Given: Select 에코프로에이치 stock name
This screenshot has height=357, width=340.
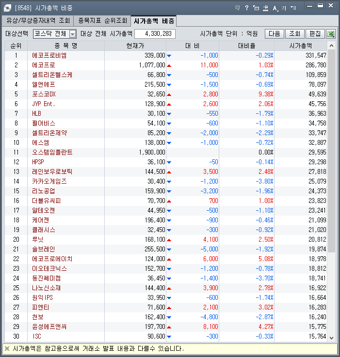Looking at the screenshot, I should (52, 259).
